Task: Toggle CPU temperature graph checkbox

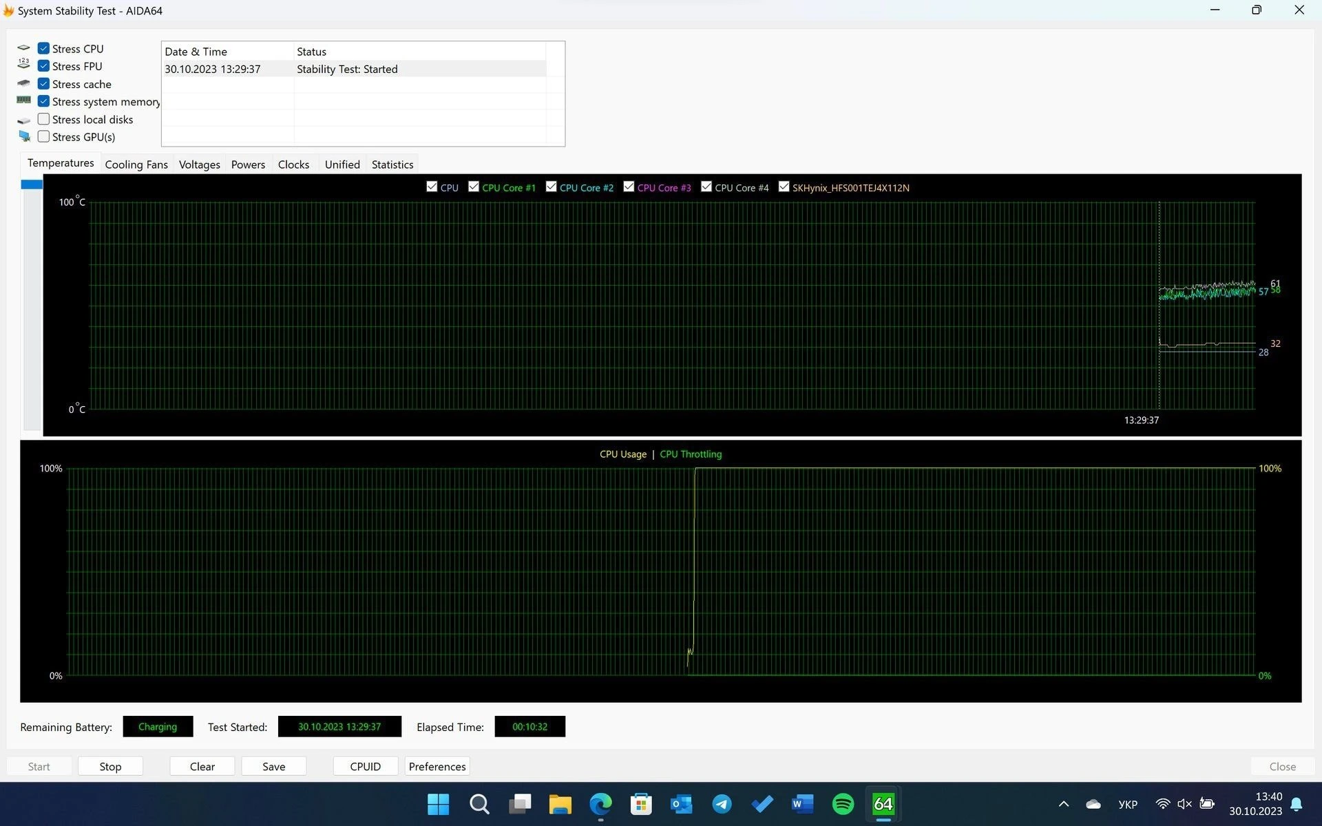Action: click(432, 187)
